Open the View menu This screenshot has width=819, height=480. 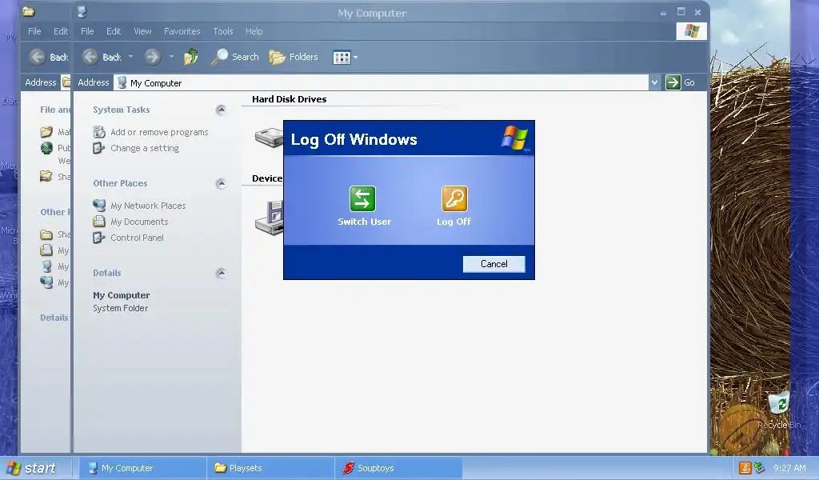coord(142,31)
